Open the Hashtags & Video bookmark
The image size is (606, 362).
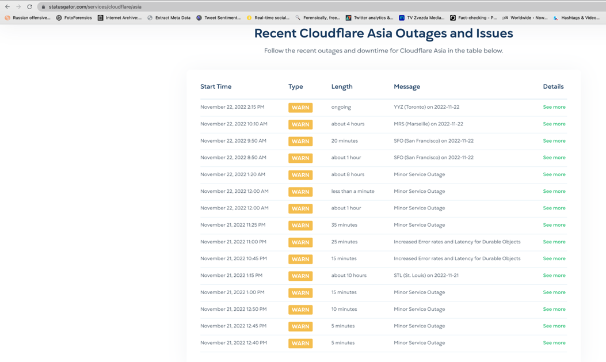(577, 18)
